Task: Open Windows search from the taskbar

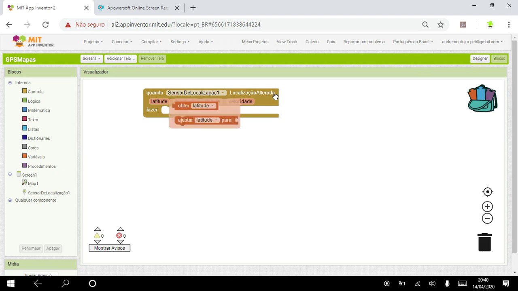Action: (65, 283)
